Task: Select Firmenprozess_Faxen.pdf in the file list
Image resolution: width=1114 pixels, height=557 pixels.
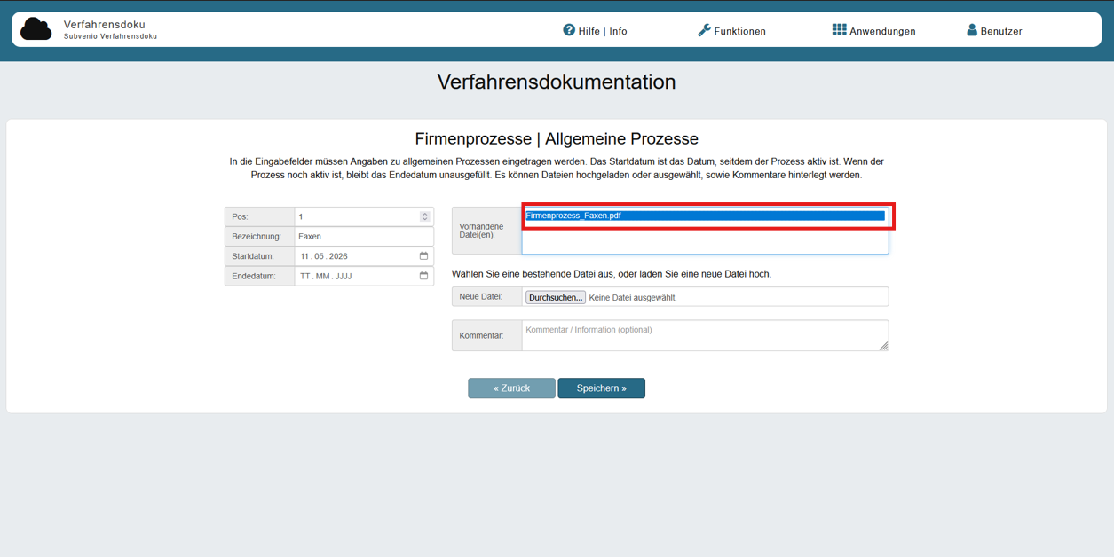Action: click(x=705, y=216)
